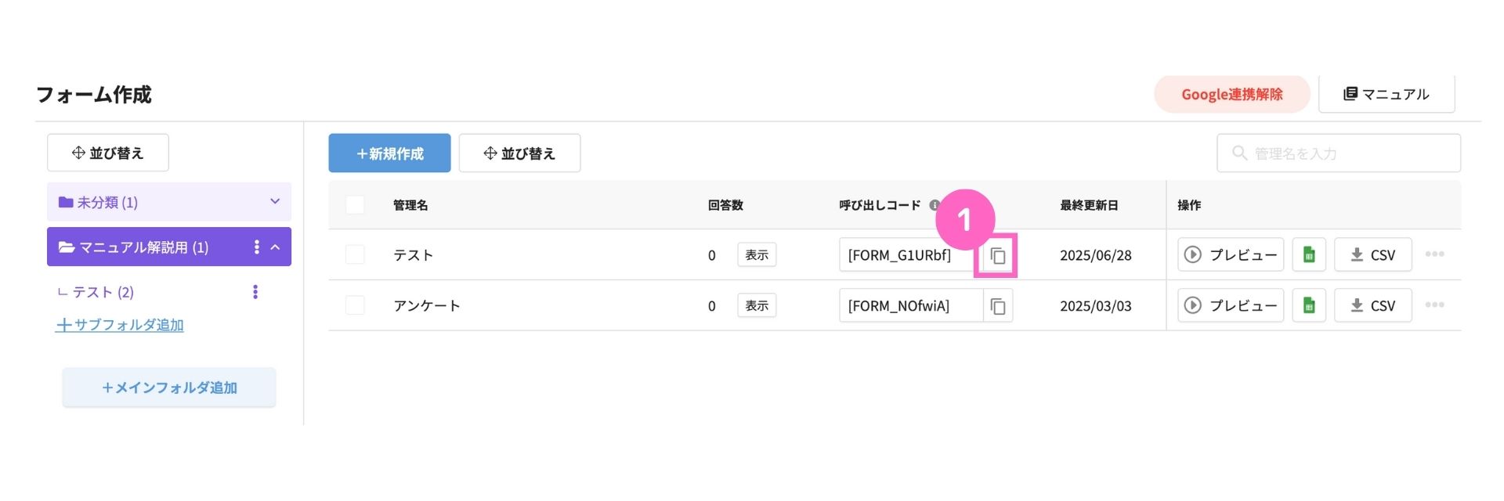Image resolution: width=1504 pixels, height=501 pixels.
Task: Select the テスト (2) subfolder
Action: (96, 292)
